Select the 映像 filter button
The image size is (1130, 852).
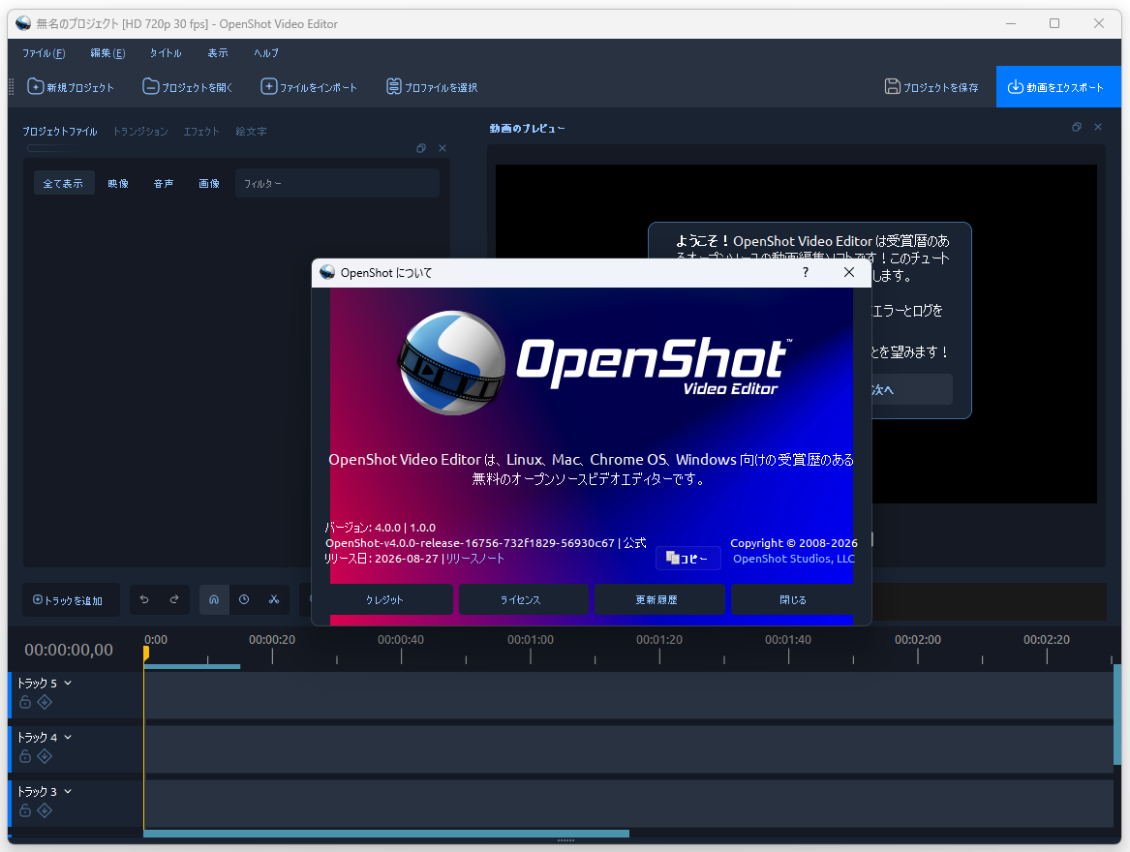[118, 183]
